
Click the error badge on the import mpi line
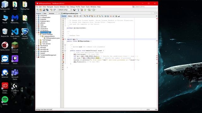pos(63,39)
